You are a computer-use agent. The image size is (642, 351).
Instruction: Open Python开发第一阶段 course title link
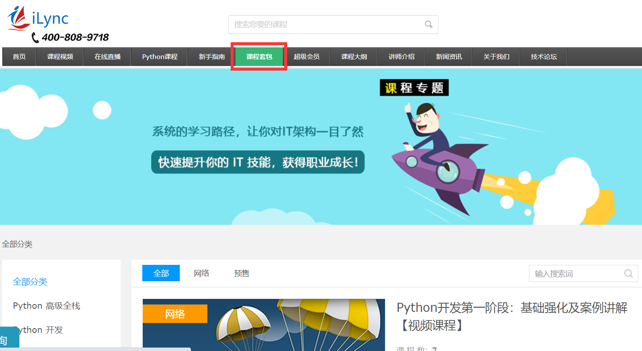tap(512, 316)
